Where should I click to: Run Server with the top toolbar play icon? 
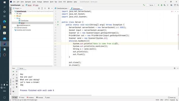click(159, 5)
